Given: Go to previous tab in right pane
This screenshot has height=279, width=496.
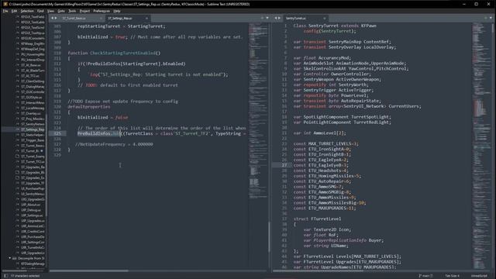Looking at the screenshot, I should point(276,19).
